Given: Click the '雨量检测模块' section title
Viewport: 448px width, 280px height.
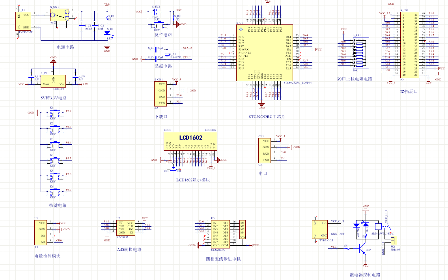Looking at the screenshot, I should pos(47,256).
